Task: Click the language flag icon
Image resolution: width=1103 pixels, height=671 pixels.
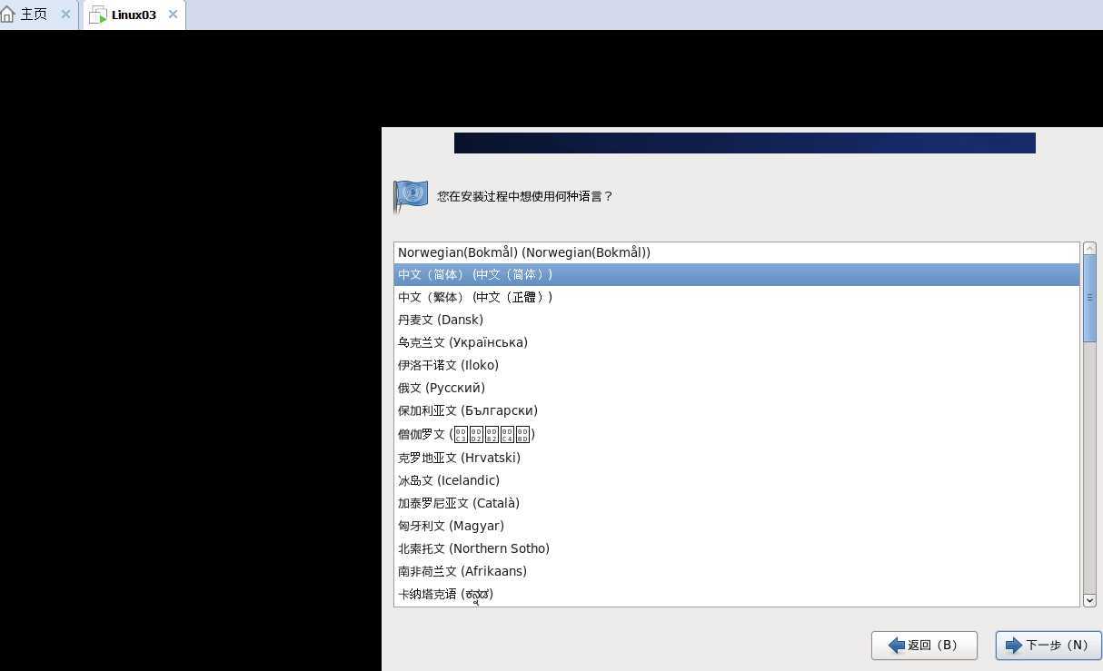Action: (411, 195)
